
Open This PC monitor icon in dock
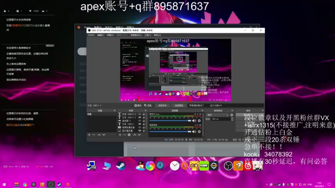[x=106, y=166]
